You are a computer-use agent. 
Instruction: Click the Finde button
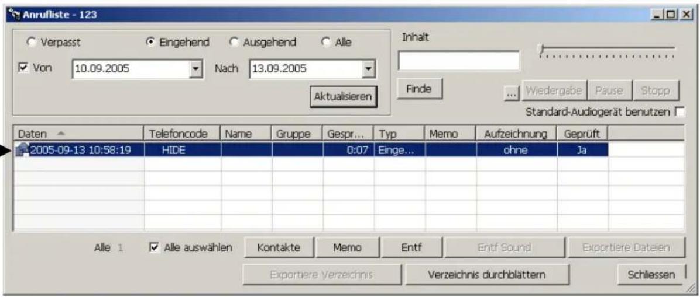[x=418, y=89]
